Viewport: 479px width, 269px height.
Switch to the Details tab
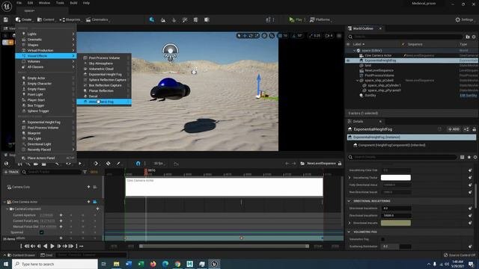358,121
